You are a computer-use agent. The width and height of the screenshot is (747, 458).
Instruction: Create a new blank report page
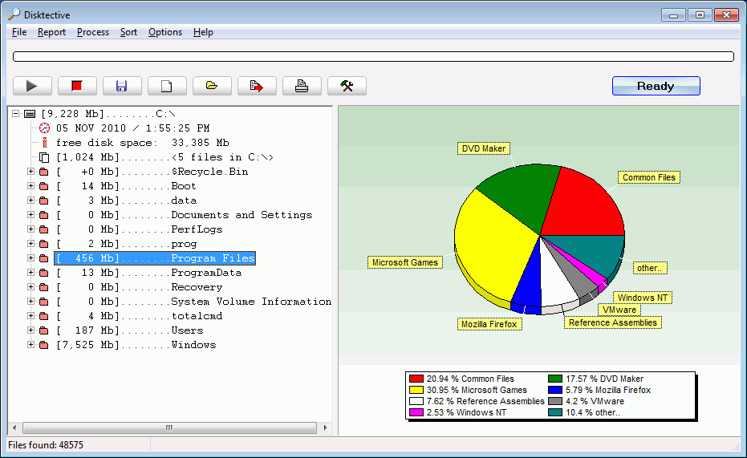click(167, 86)
